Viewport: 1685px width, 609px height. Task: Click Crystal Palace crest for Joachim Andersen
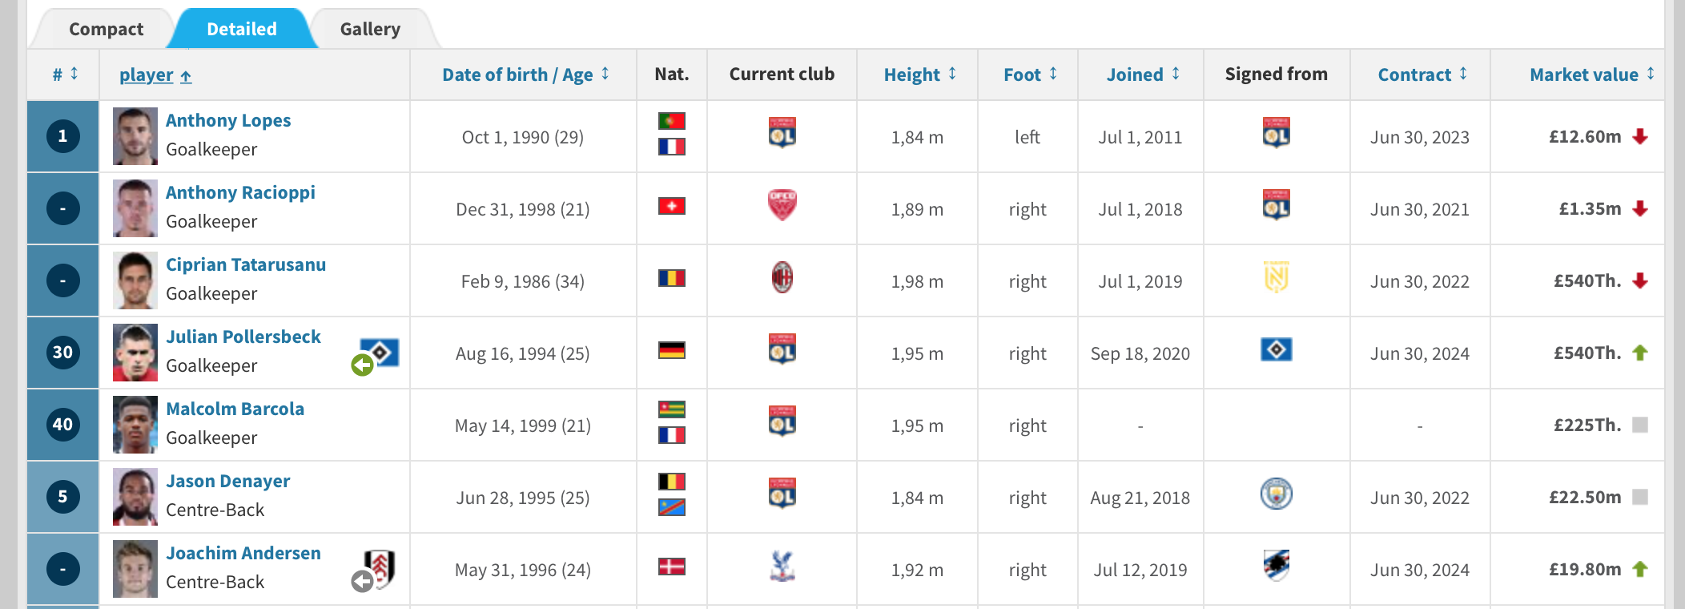pyautogui.click(x=782, y=566)
